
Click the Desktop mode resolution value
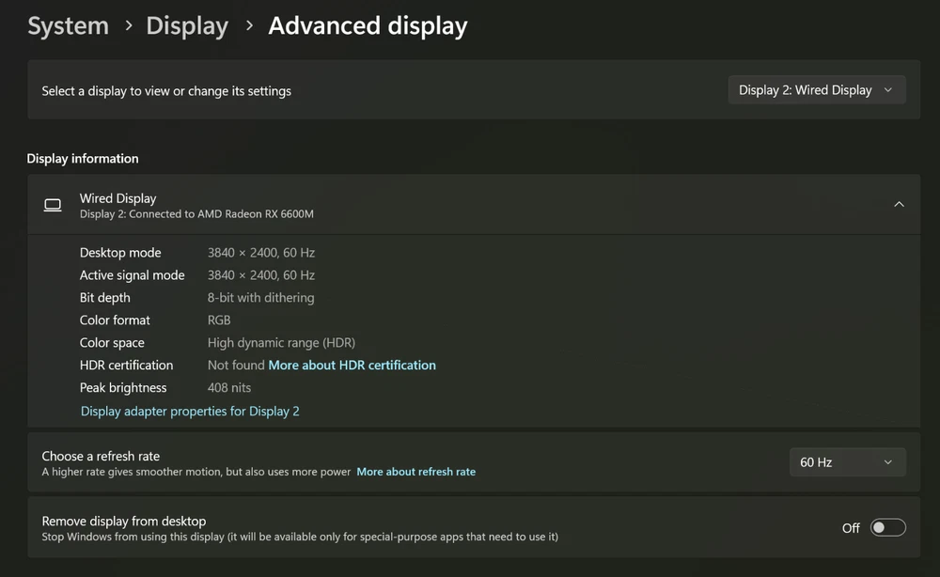tap(261, 253)
